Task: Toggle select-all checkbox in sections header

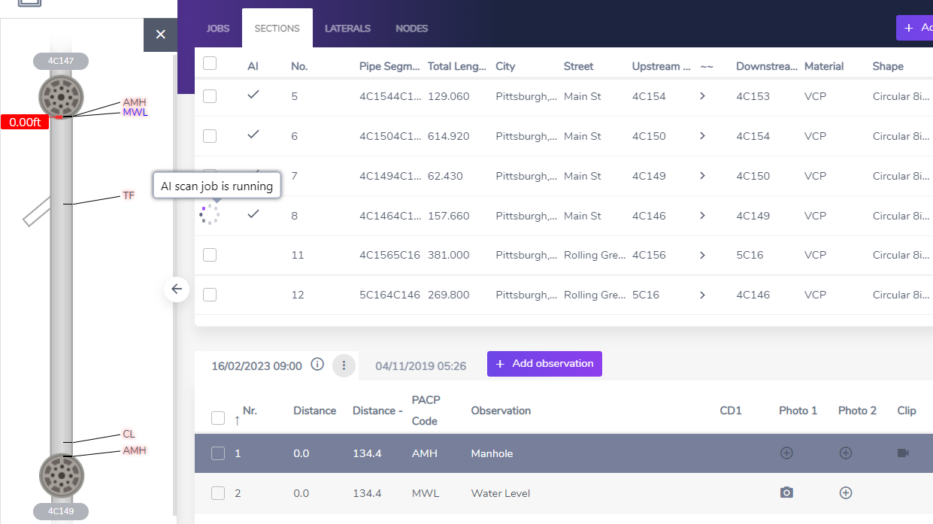Action: click(x=210, y=64)
